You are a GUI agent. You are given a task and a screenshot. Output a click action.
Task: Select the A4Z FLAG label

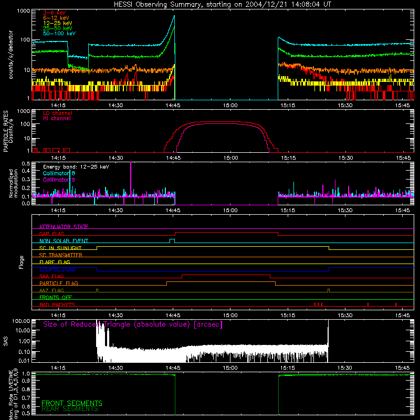(51, 290)
